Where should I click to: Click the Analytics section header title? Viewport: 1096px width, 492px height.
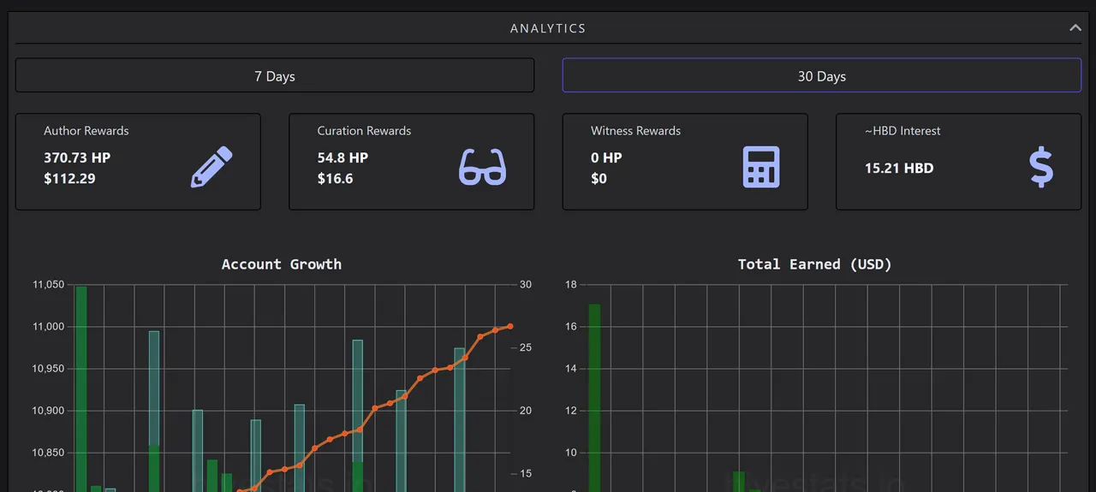tap(548, 28)
